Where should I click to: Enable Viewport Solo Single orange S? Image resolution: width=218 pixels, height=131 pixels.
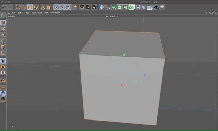[3, 67]
